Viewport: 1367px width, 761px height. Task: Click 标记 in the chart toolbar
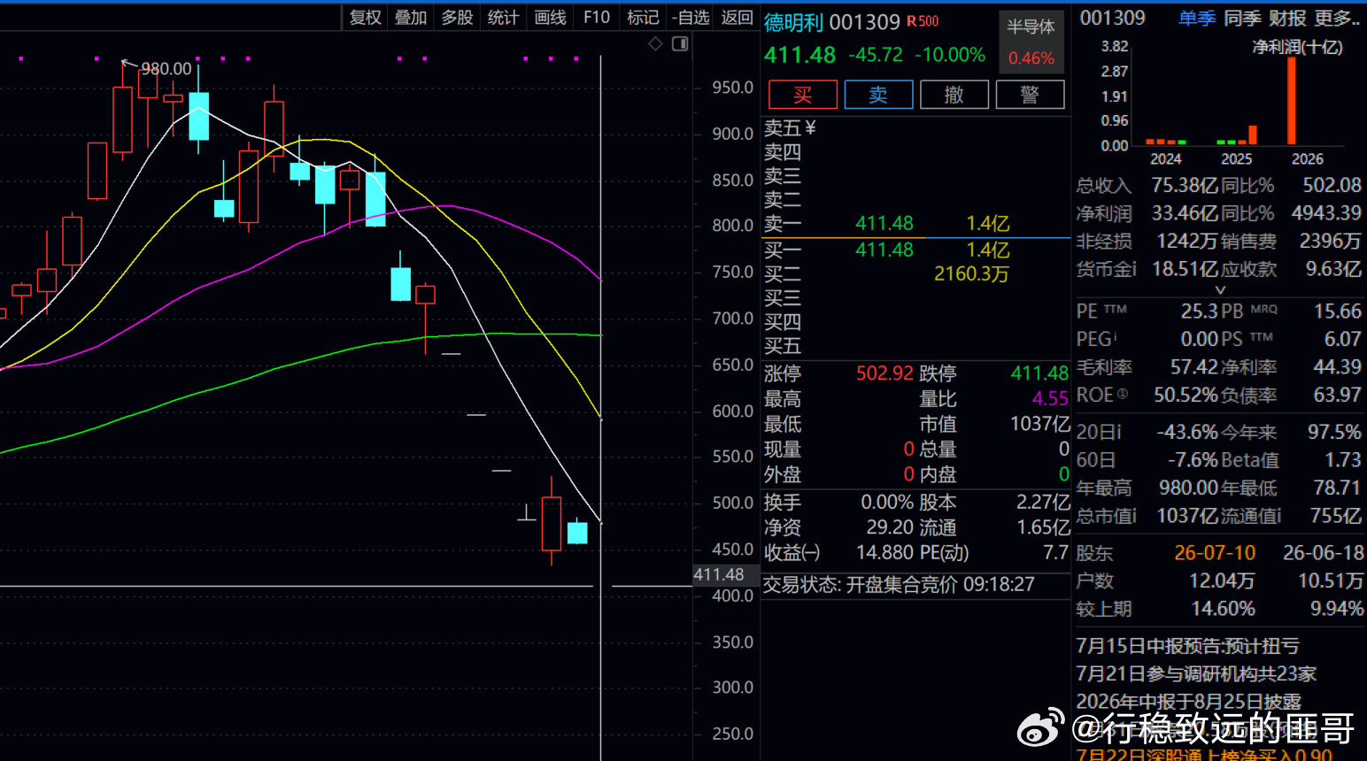(x=643, y=18)
